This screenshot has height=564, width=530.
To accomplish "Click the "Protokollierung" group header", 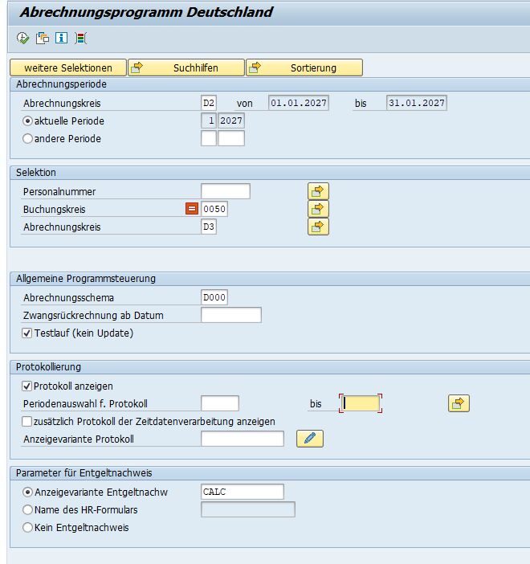I will point(48,367).
